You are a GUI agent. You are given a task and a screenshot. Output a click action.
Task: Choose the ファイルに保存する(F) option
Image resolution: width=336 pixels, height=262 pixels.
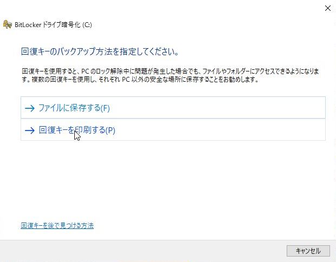[173, 108]
